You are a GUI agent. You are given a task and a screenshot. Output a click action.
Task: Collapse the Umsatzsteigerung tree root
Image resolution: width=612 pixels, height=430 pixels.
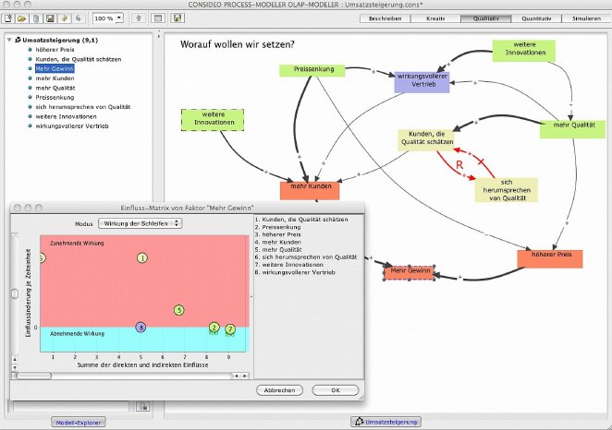coord(10,40)
